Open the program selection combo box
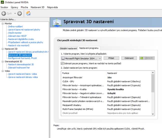The width and height of the screenshot is (162, 138). [x=81, y=58]
